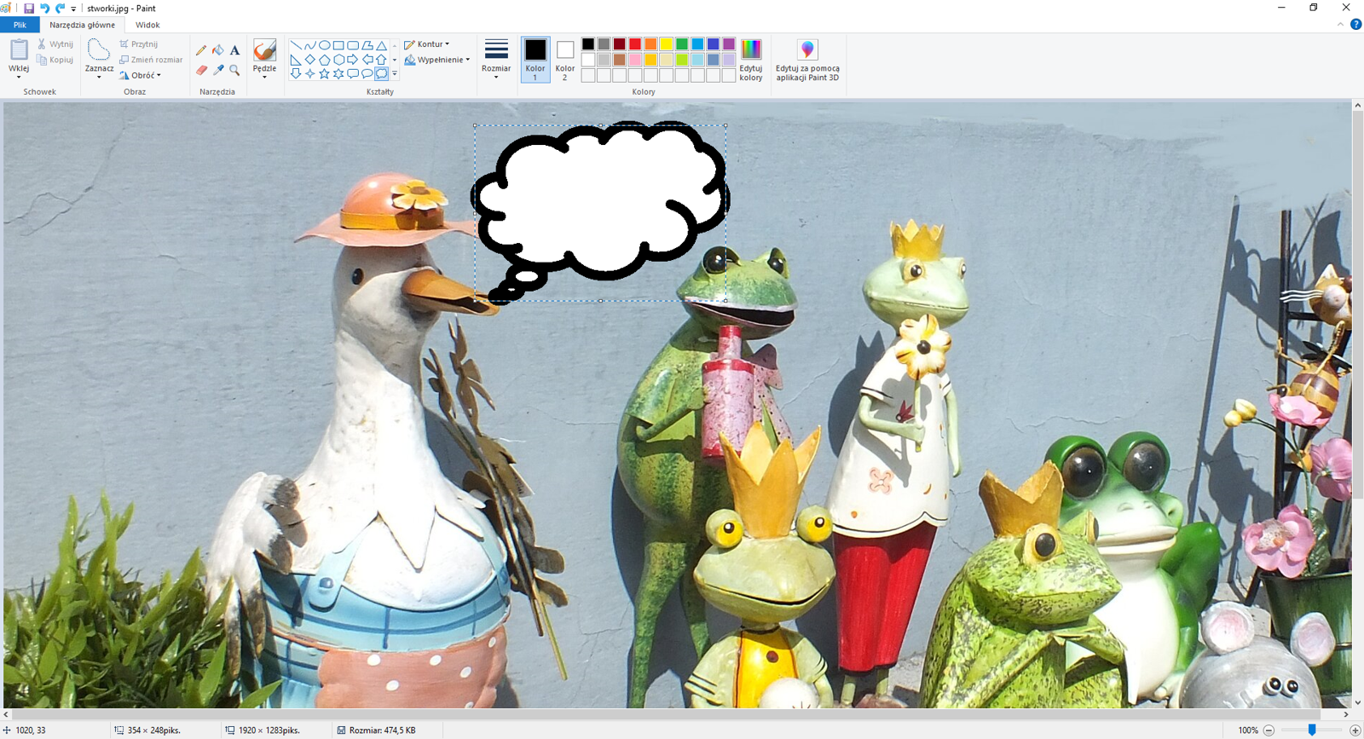This screenshot has height=739, width=1364.
Task: Open Paint Help question mark
Action: point(1355,25)
